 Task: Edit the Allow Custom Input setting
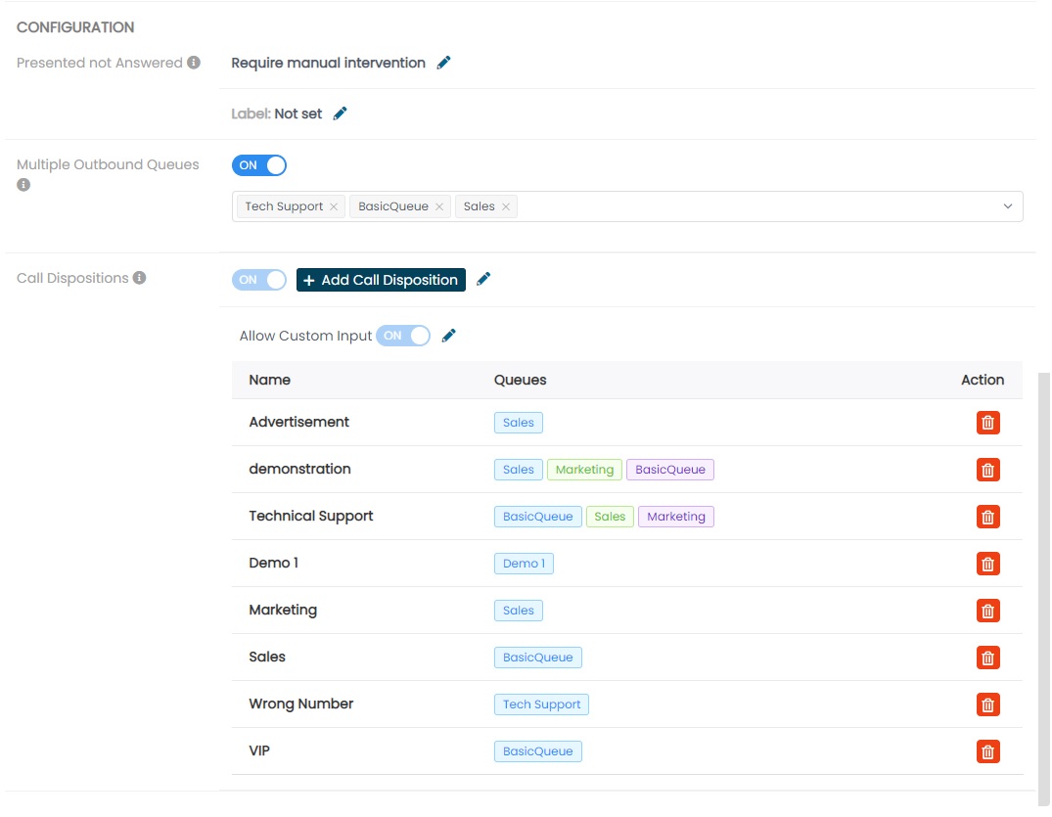click(449, 336)
